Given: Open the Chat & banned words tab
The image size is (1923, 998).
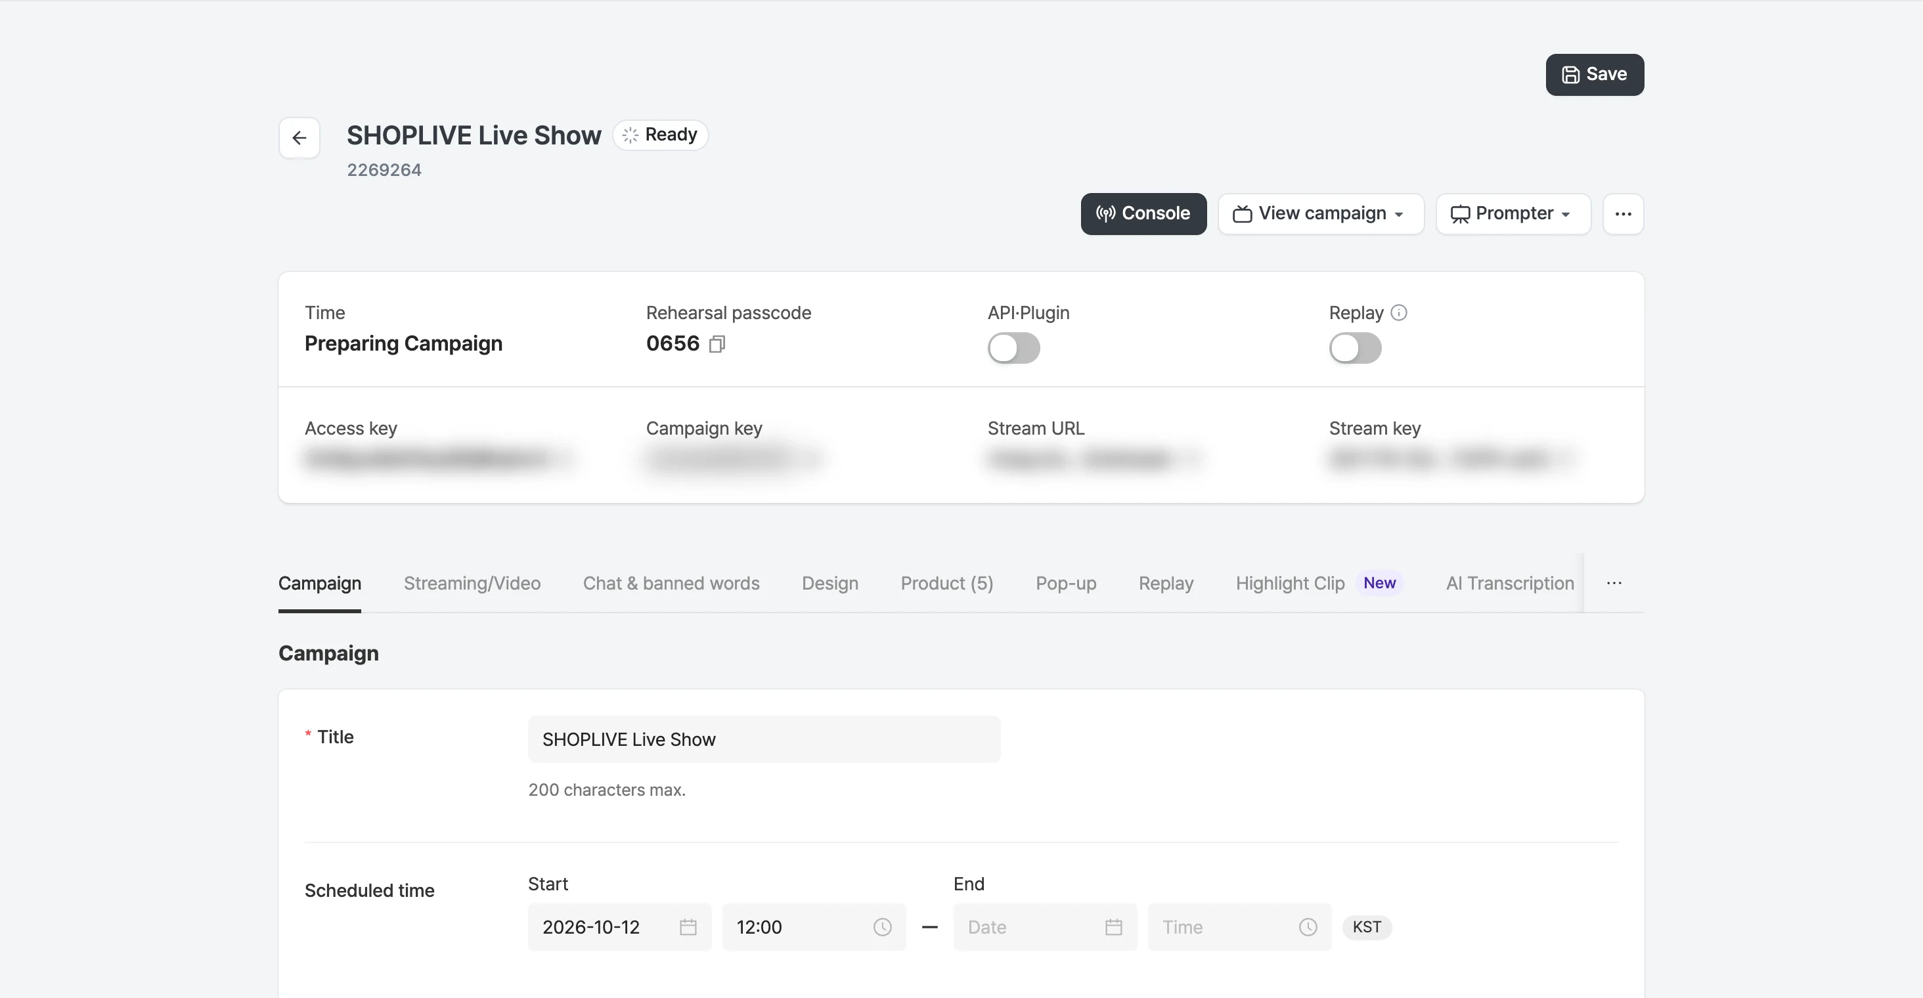Looking at the screenshot, I should click(671, 583).
